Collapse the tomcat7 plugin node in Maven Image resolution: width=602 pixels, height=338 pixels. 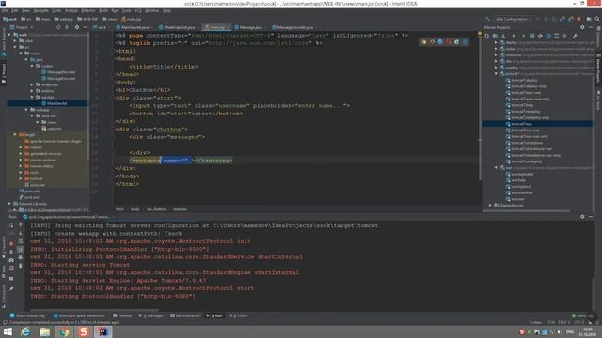coord(496,73)
